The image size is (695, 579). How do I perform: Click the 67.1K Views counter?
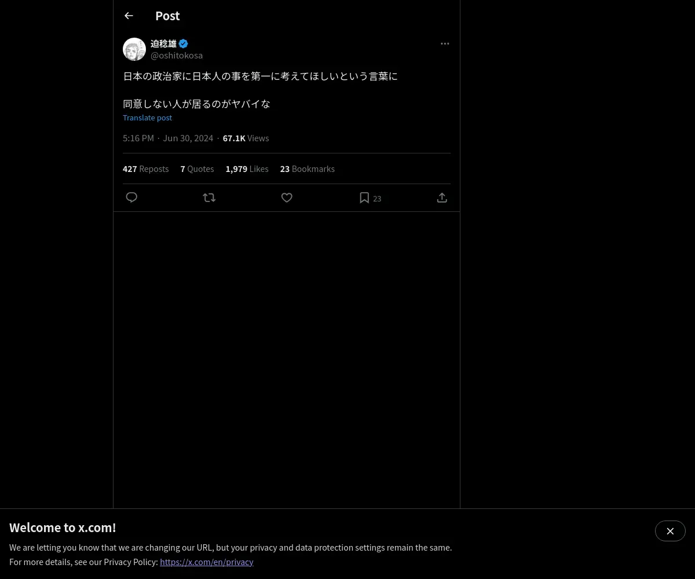(x=246, y=138)
